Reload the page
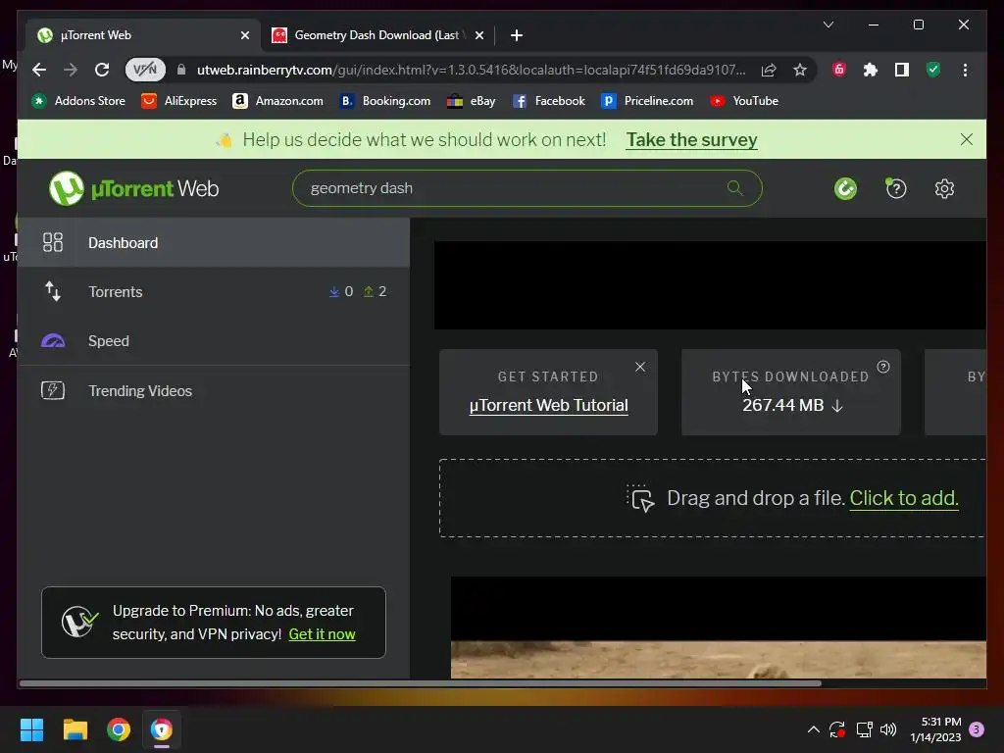The width and height of the screenshot is (1004, 753). coord(102,70)
